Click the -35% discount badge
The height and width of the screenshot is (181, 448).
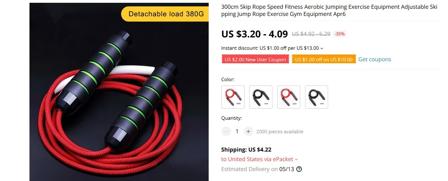point(339,34)
